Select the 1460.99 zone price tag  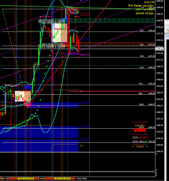click(85, 103)
